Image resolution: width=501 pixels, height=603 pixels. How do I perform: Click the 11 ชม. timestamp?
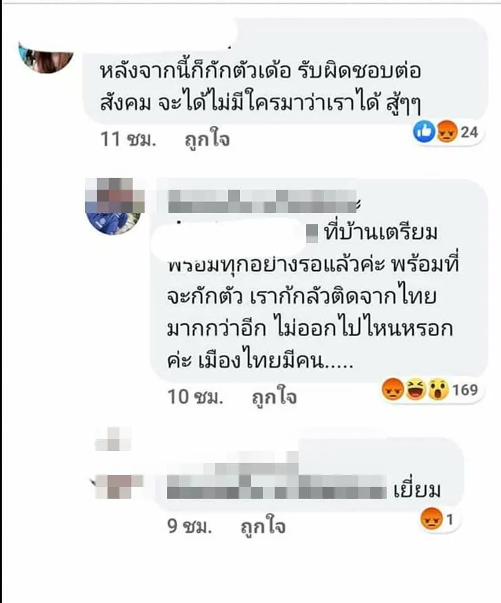click(128, 139)
